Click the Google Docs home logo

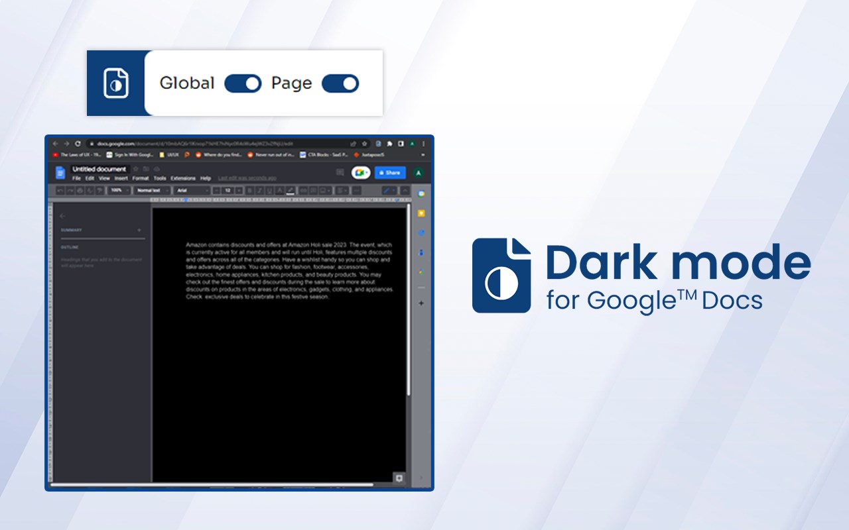pos(60,173)
